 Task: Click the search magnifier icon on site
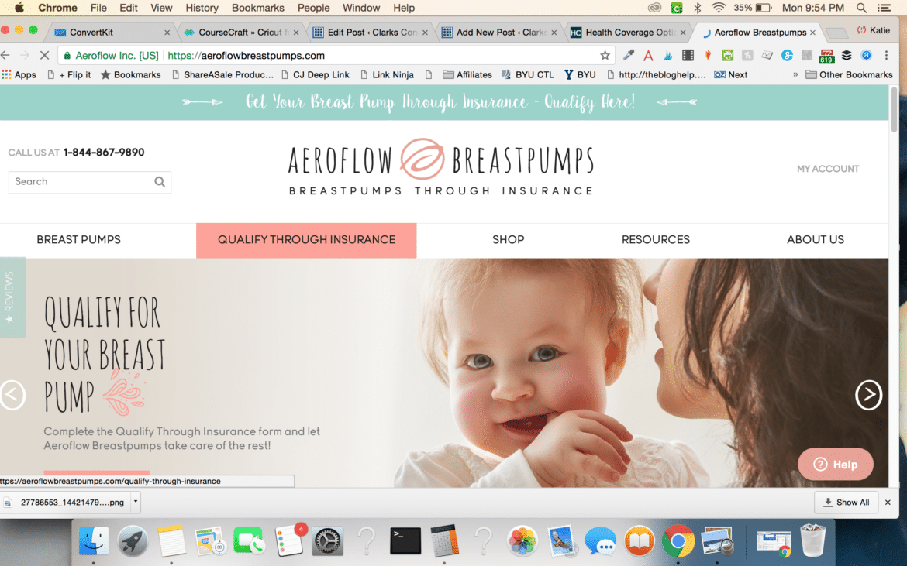pos(160,182)
